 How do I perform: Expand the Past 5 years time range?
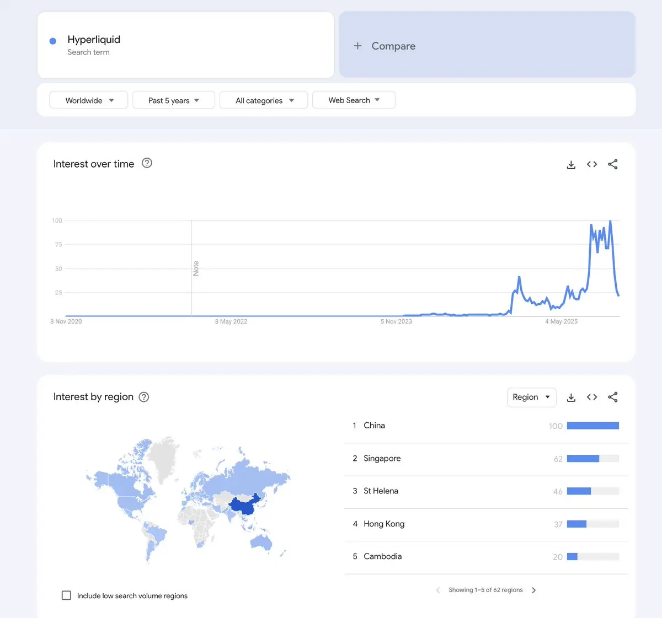(x=173, y=100)
